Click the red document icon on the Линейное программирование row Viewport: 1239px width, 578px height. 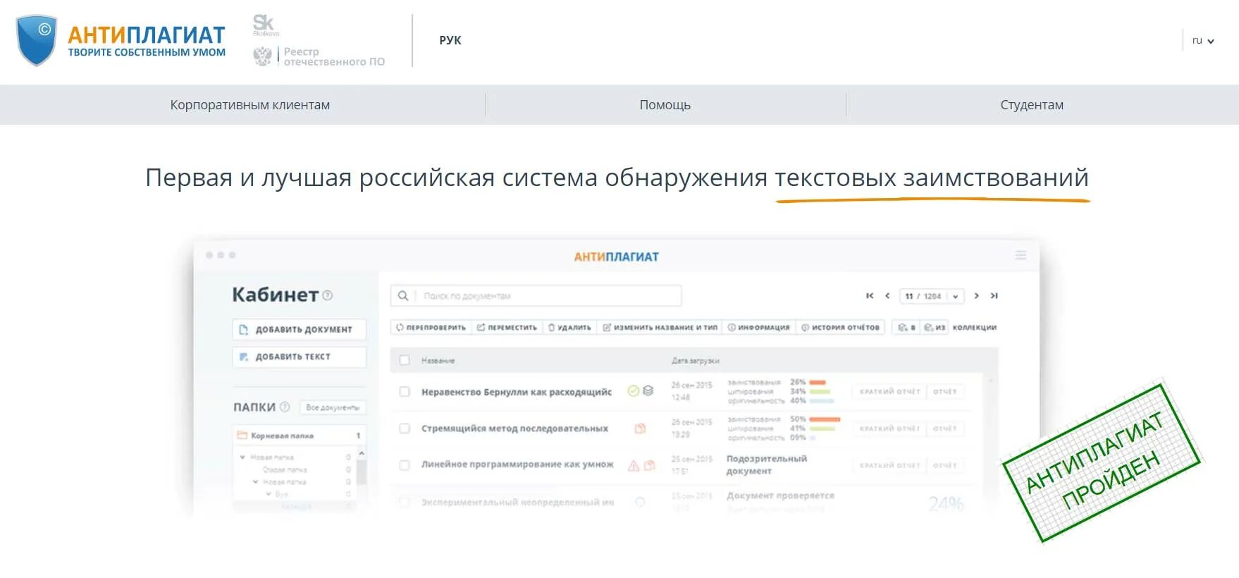(x=650, y=465)
